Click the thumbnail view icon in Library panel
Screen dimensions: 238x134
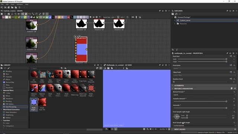tap(101, 68)
